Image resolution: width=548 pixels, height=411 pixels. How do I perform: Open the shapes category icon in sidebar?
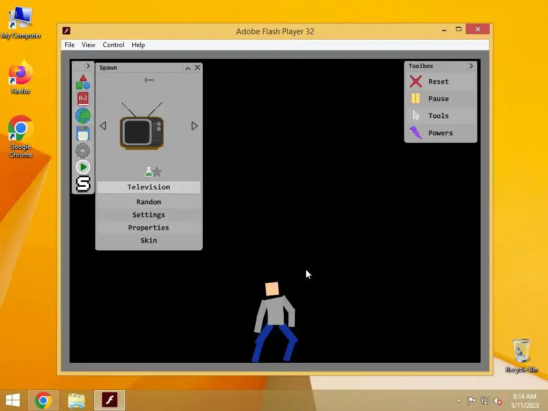pos(83,82)
